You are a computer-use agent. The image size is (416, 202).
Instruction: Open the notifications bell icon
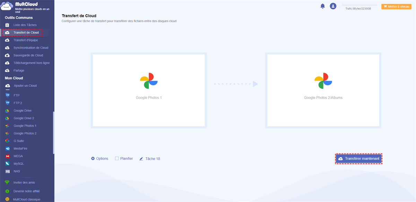coord(323,6)
